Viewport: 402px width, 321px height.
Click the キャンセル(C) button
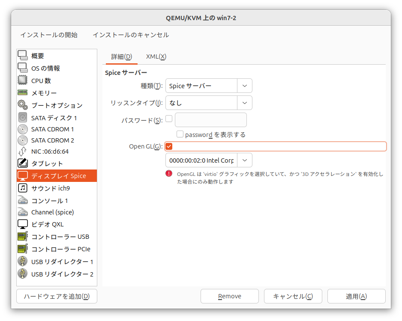coord(293,296)
